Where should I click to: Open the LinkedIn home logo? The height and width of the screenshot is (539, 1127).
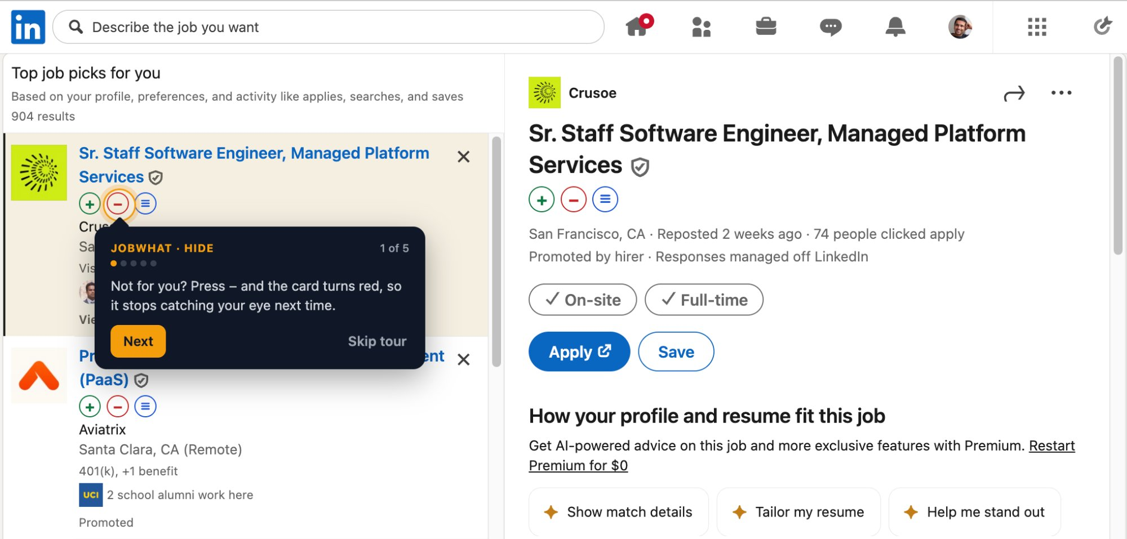28,27
